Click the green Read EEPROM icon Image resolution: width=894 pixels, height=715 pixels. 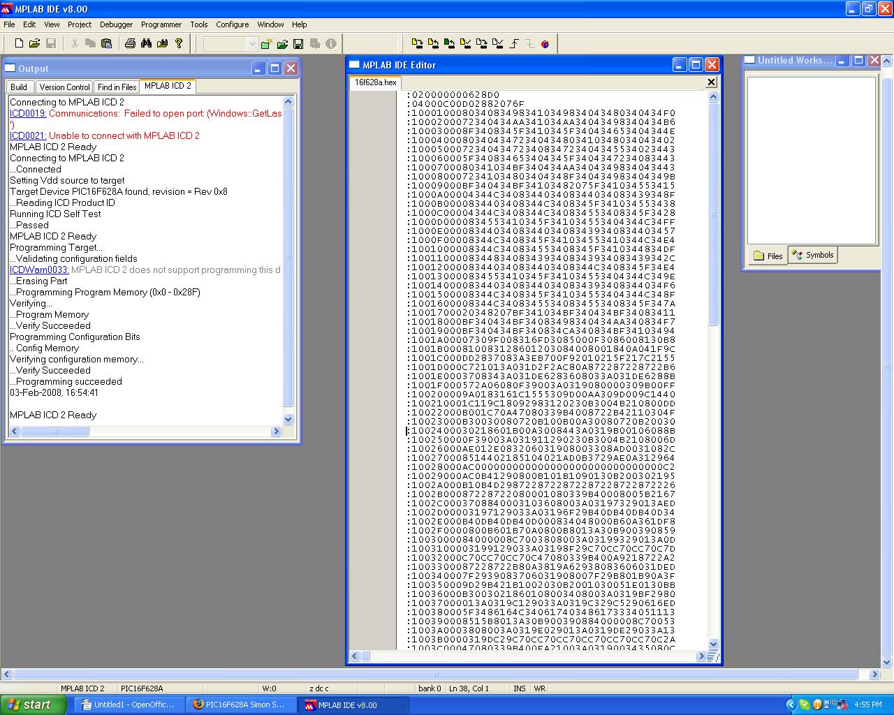pyautogui.click(x=449, y=44)
